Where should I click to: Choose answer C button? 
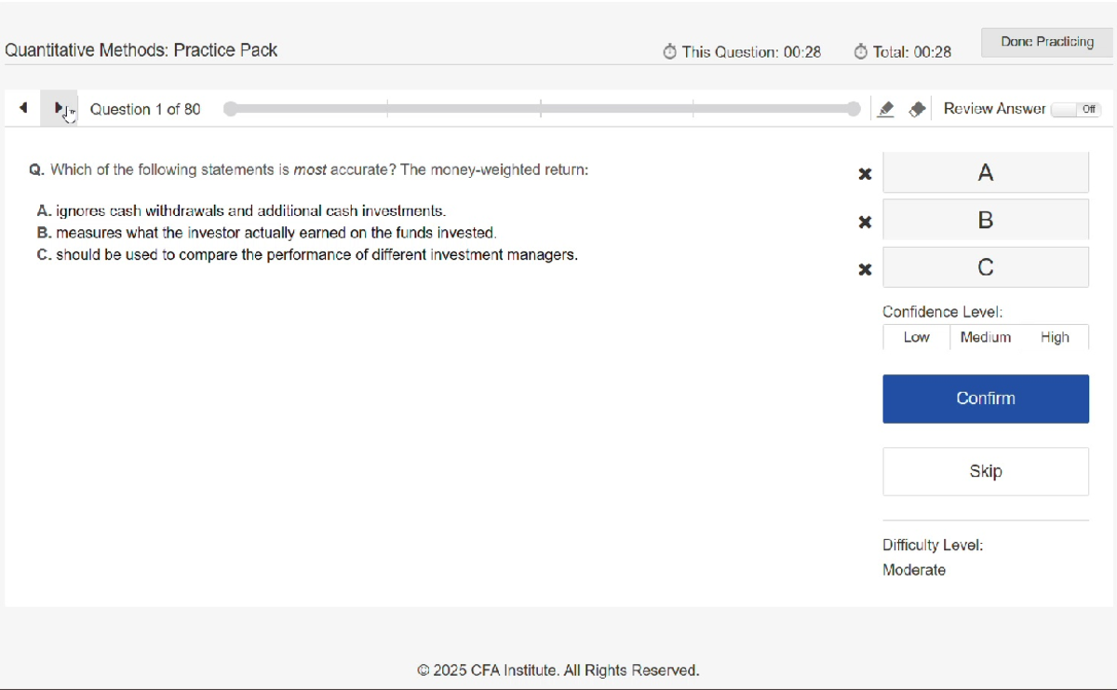[986, 267]
